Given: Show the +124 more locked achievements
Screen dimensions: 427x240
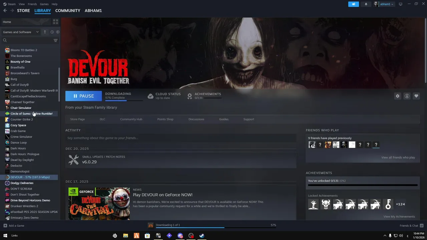Looking at the screenshot, I should pyautogui.click(x=400, y=204).
